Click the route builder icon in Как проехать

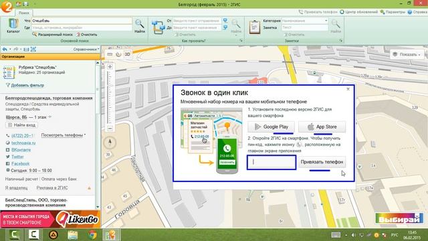coord(158,27)
